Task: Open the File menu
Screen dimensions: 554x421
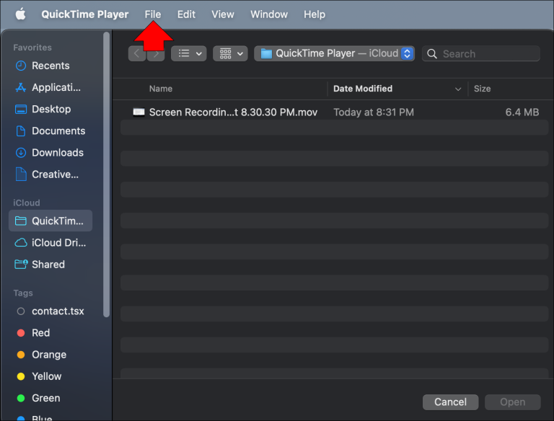Action: (x=152, y=14)
